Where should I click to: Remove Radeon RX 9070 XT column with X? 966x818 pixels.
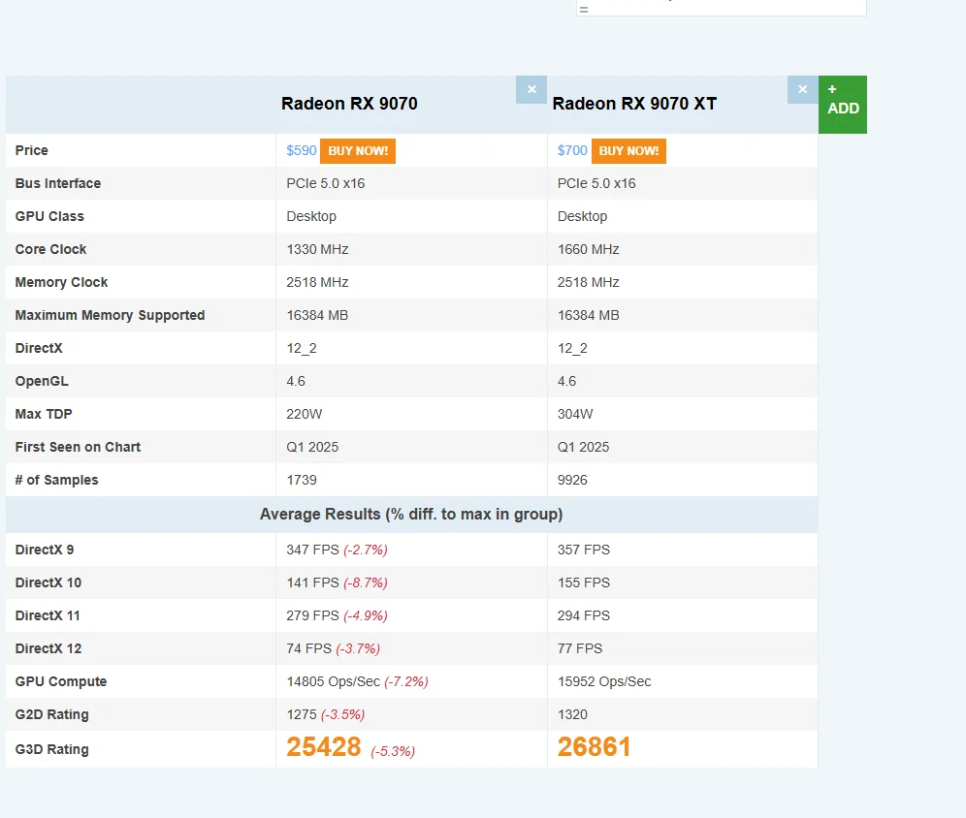point(802,90)
